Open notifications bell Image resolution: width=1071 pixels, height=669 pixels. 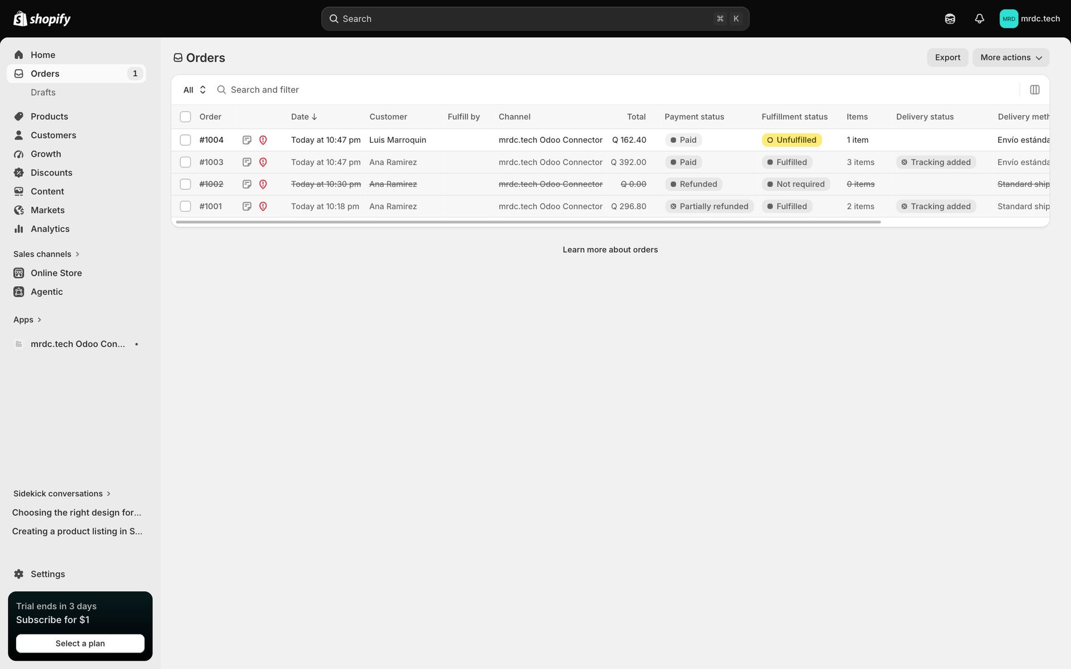980,19
